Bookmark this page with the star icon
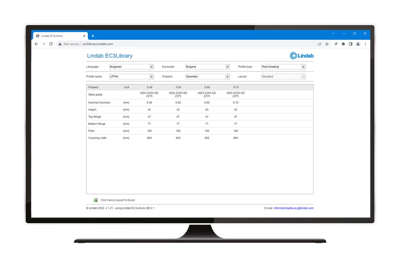 (x=327, y=44)
